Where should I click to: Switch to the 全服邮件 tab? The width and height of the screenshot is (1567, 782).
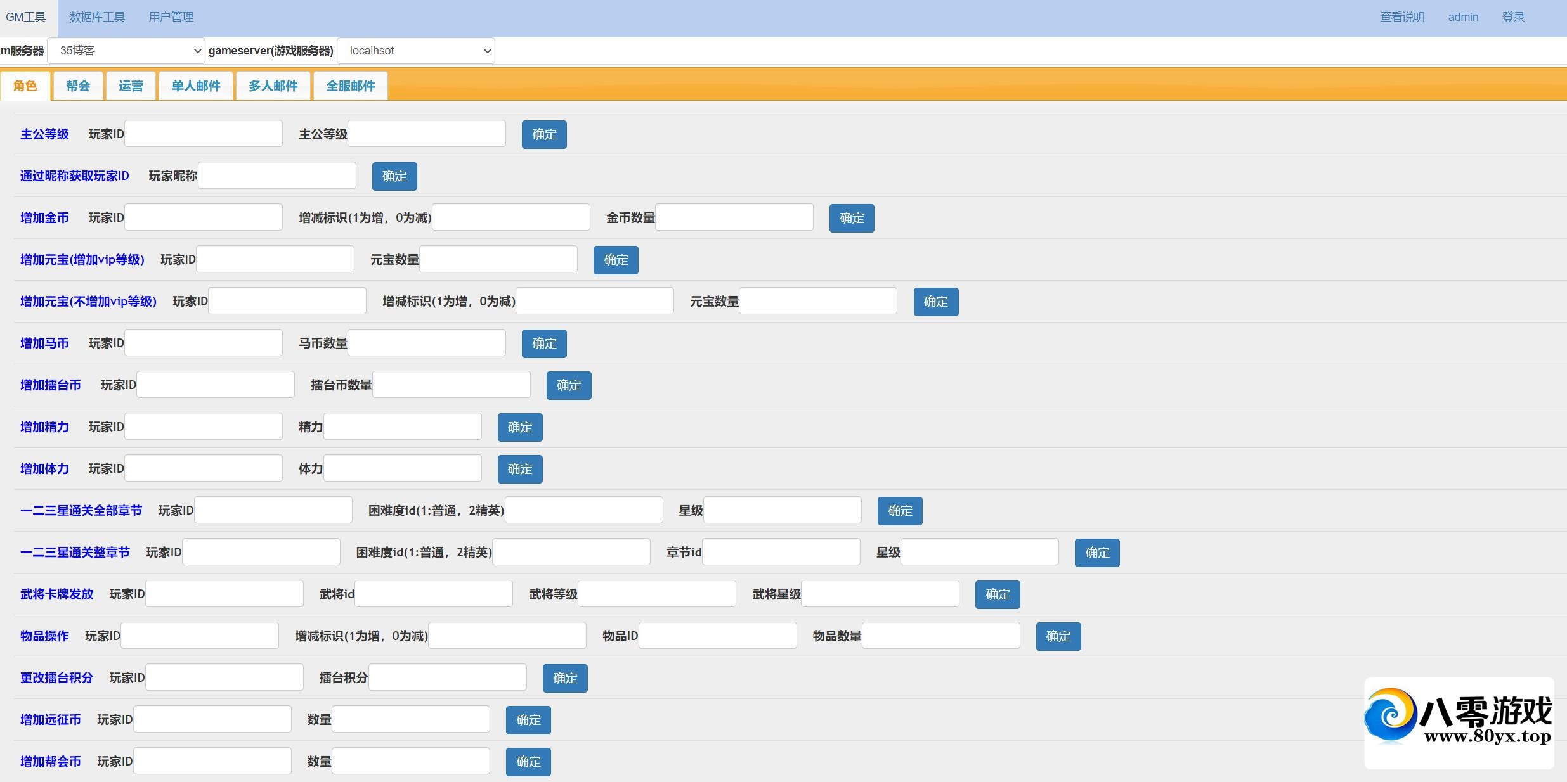tap(351, 86)
